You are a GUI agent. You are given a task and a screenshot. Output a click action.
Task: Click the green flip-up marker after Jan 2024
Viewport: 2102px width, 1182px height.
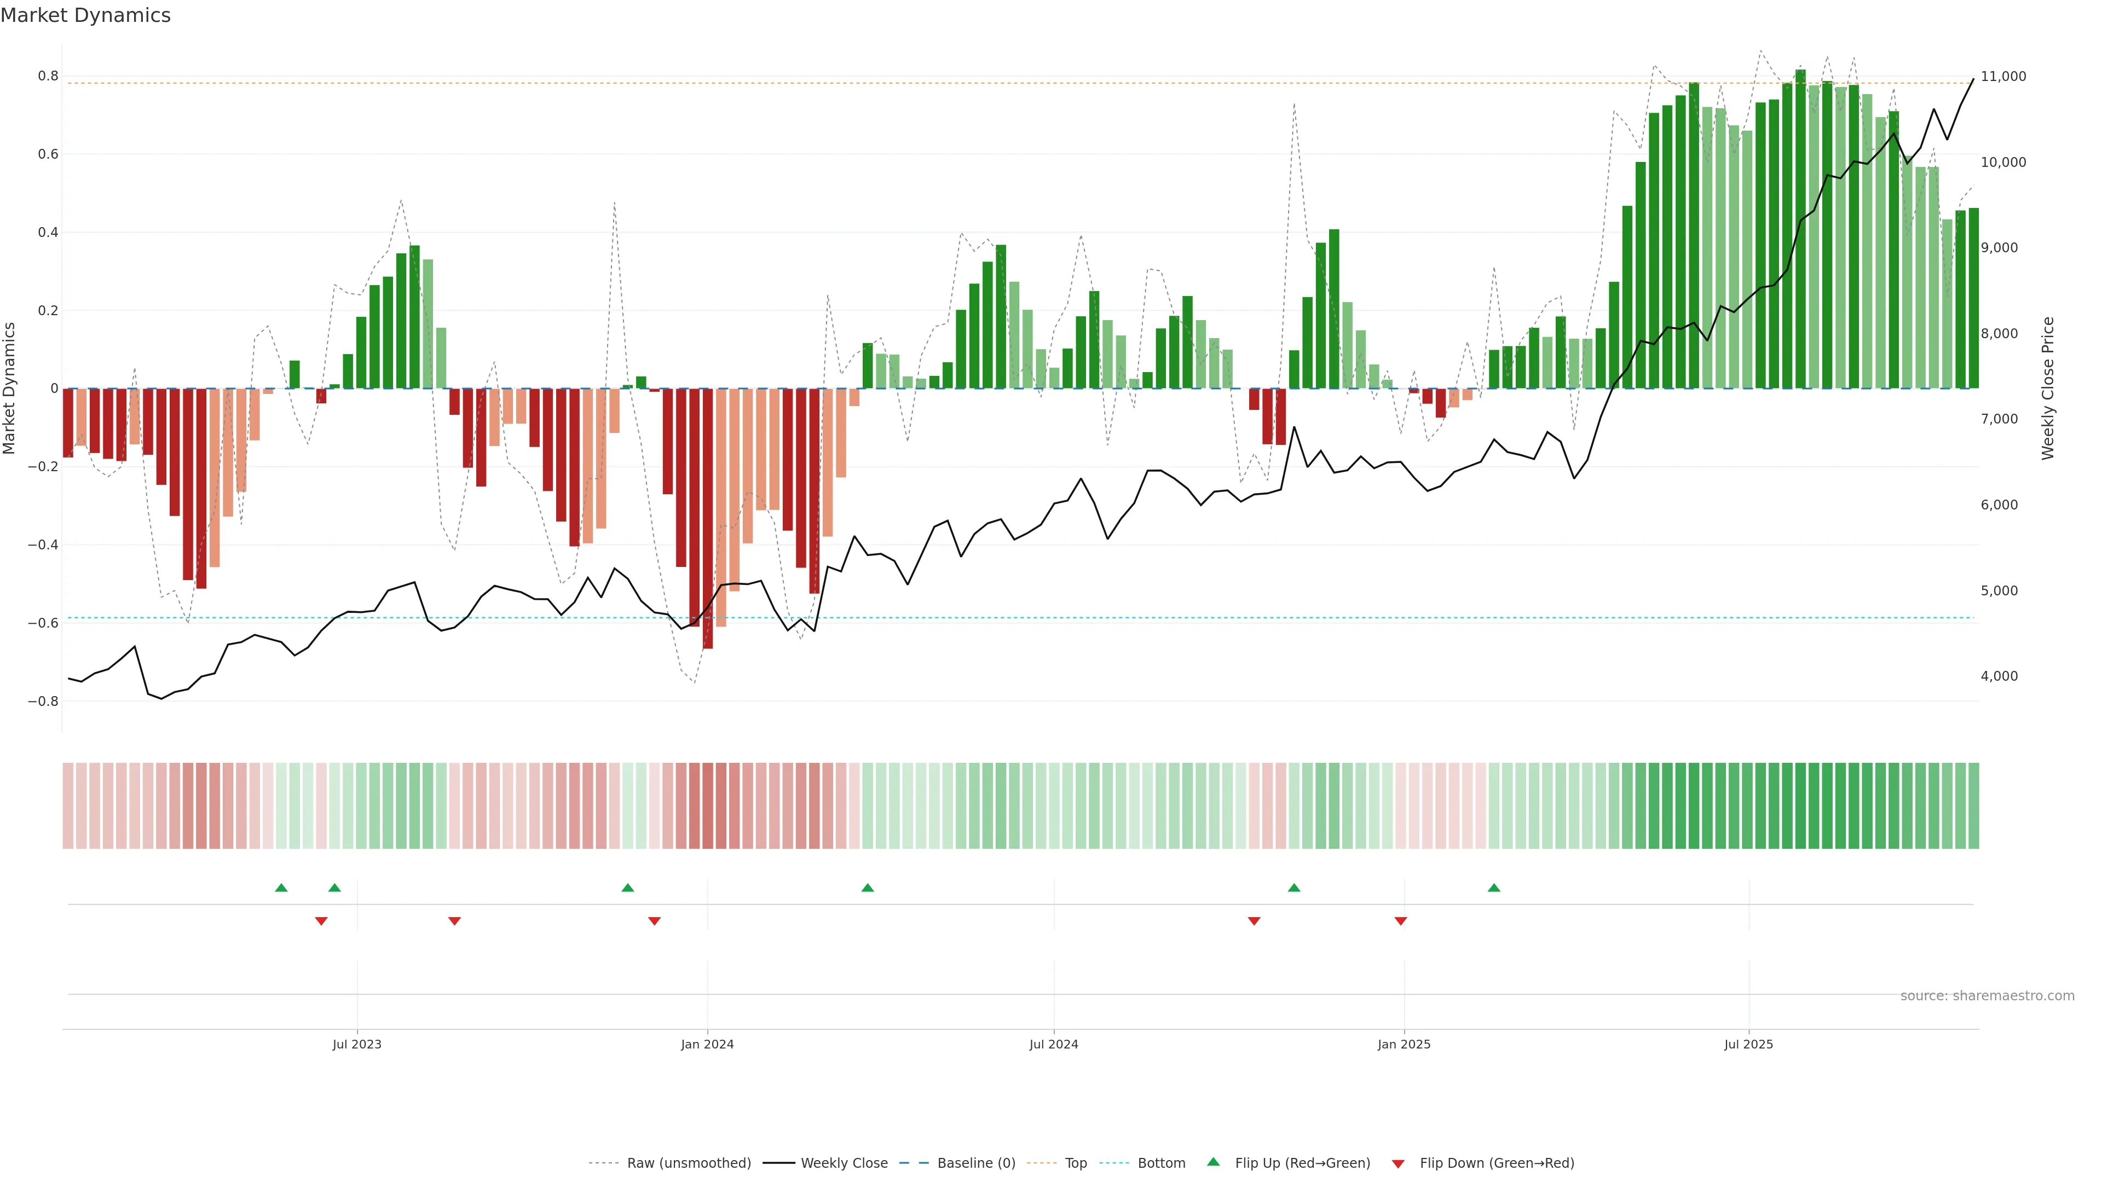click(868, 888)
